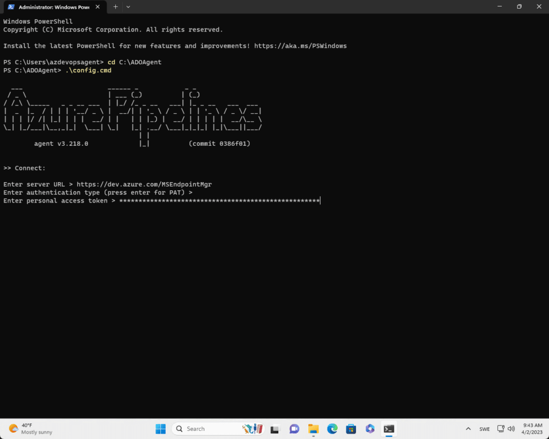Maximize the terminal window
This screenshot has height=439, width=549.
point(519,6)
